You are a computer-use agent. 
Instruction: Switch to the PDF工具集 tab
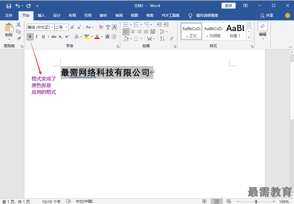(171, 15)
